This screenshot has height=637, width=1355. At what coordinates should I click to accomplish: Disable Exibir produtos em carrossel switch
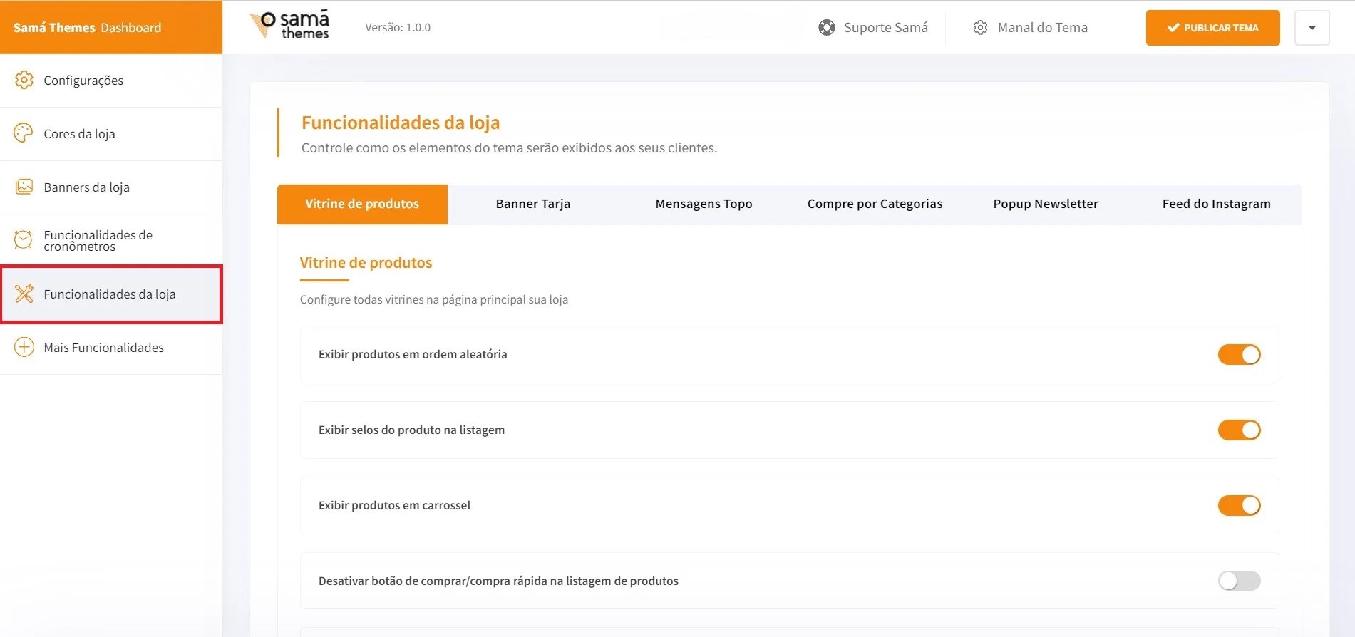tap(1239, 505)
